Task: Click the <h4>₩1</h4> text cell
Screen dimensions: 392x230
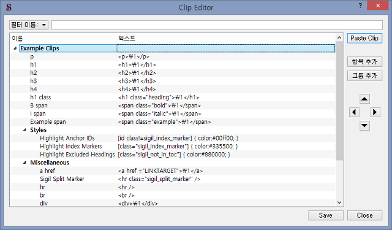Action: [137, 89]
